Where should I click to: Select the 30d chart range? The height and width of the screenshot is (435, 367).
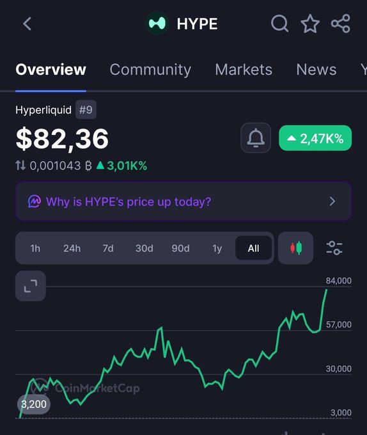[x=144, y=248]
